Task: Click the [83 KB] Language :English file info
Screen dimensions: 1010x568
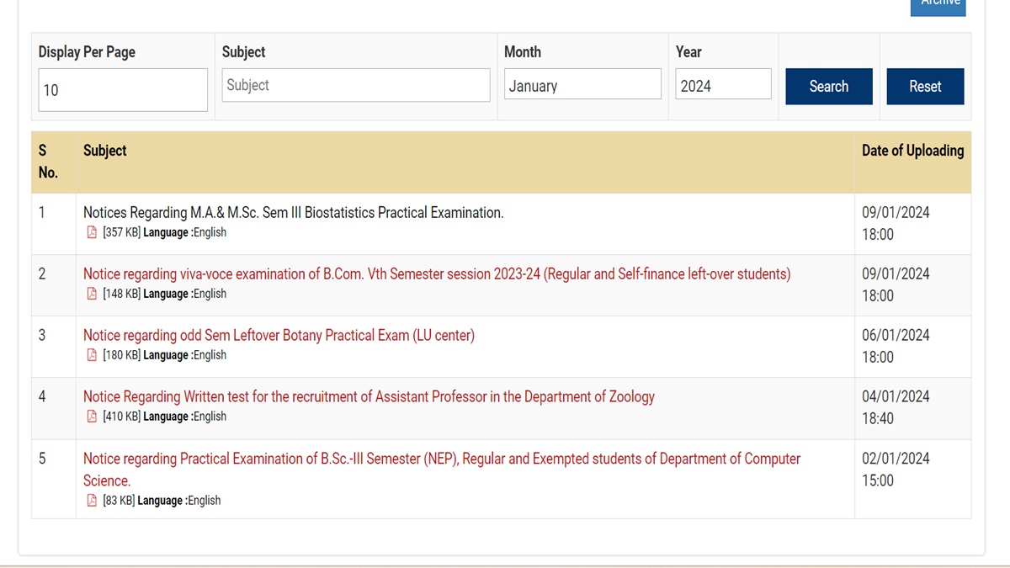Action: tap(162, 501)
